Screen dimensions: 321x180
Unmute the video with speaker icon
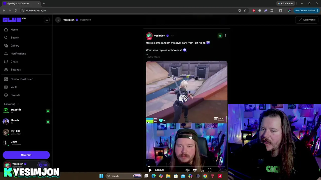pos(187,170)
